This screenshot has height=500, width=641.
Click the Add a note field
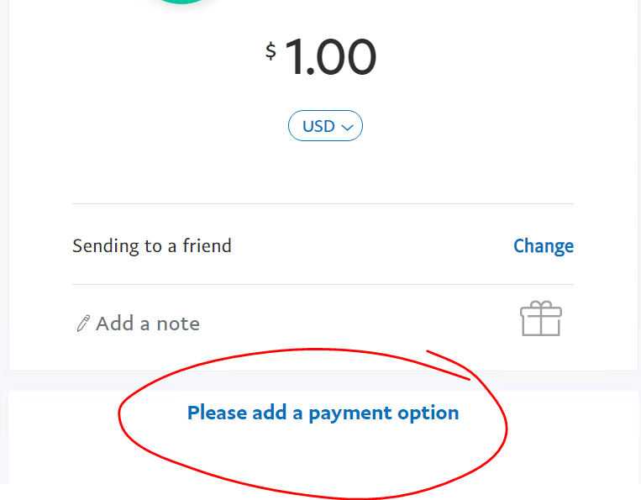click(x=148, y=324)
